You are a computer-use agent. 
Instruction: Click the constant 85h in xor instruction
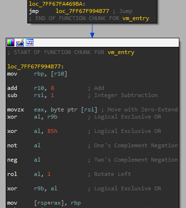point(52,131)
